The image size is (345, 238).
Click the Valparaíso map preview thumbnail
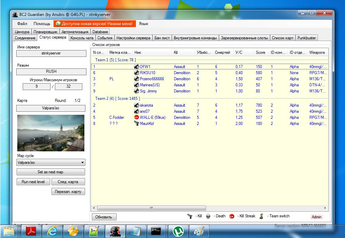(50, 133)
